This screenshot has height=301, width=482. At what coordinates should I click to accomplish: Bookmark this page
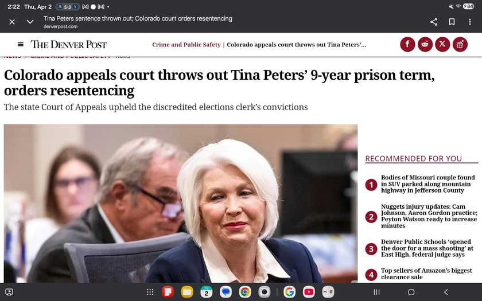[452, 22]
